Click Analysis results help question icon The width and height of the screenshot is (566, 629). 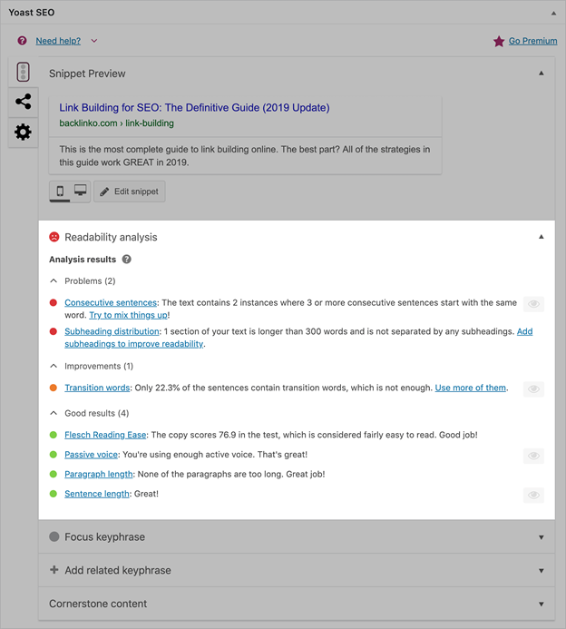[x=127, y=260]
